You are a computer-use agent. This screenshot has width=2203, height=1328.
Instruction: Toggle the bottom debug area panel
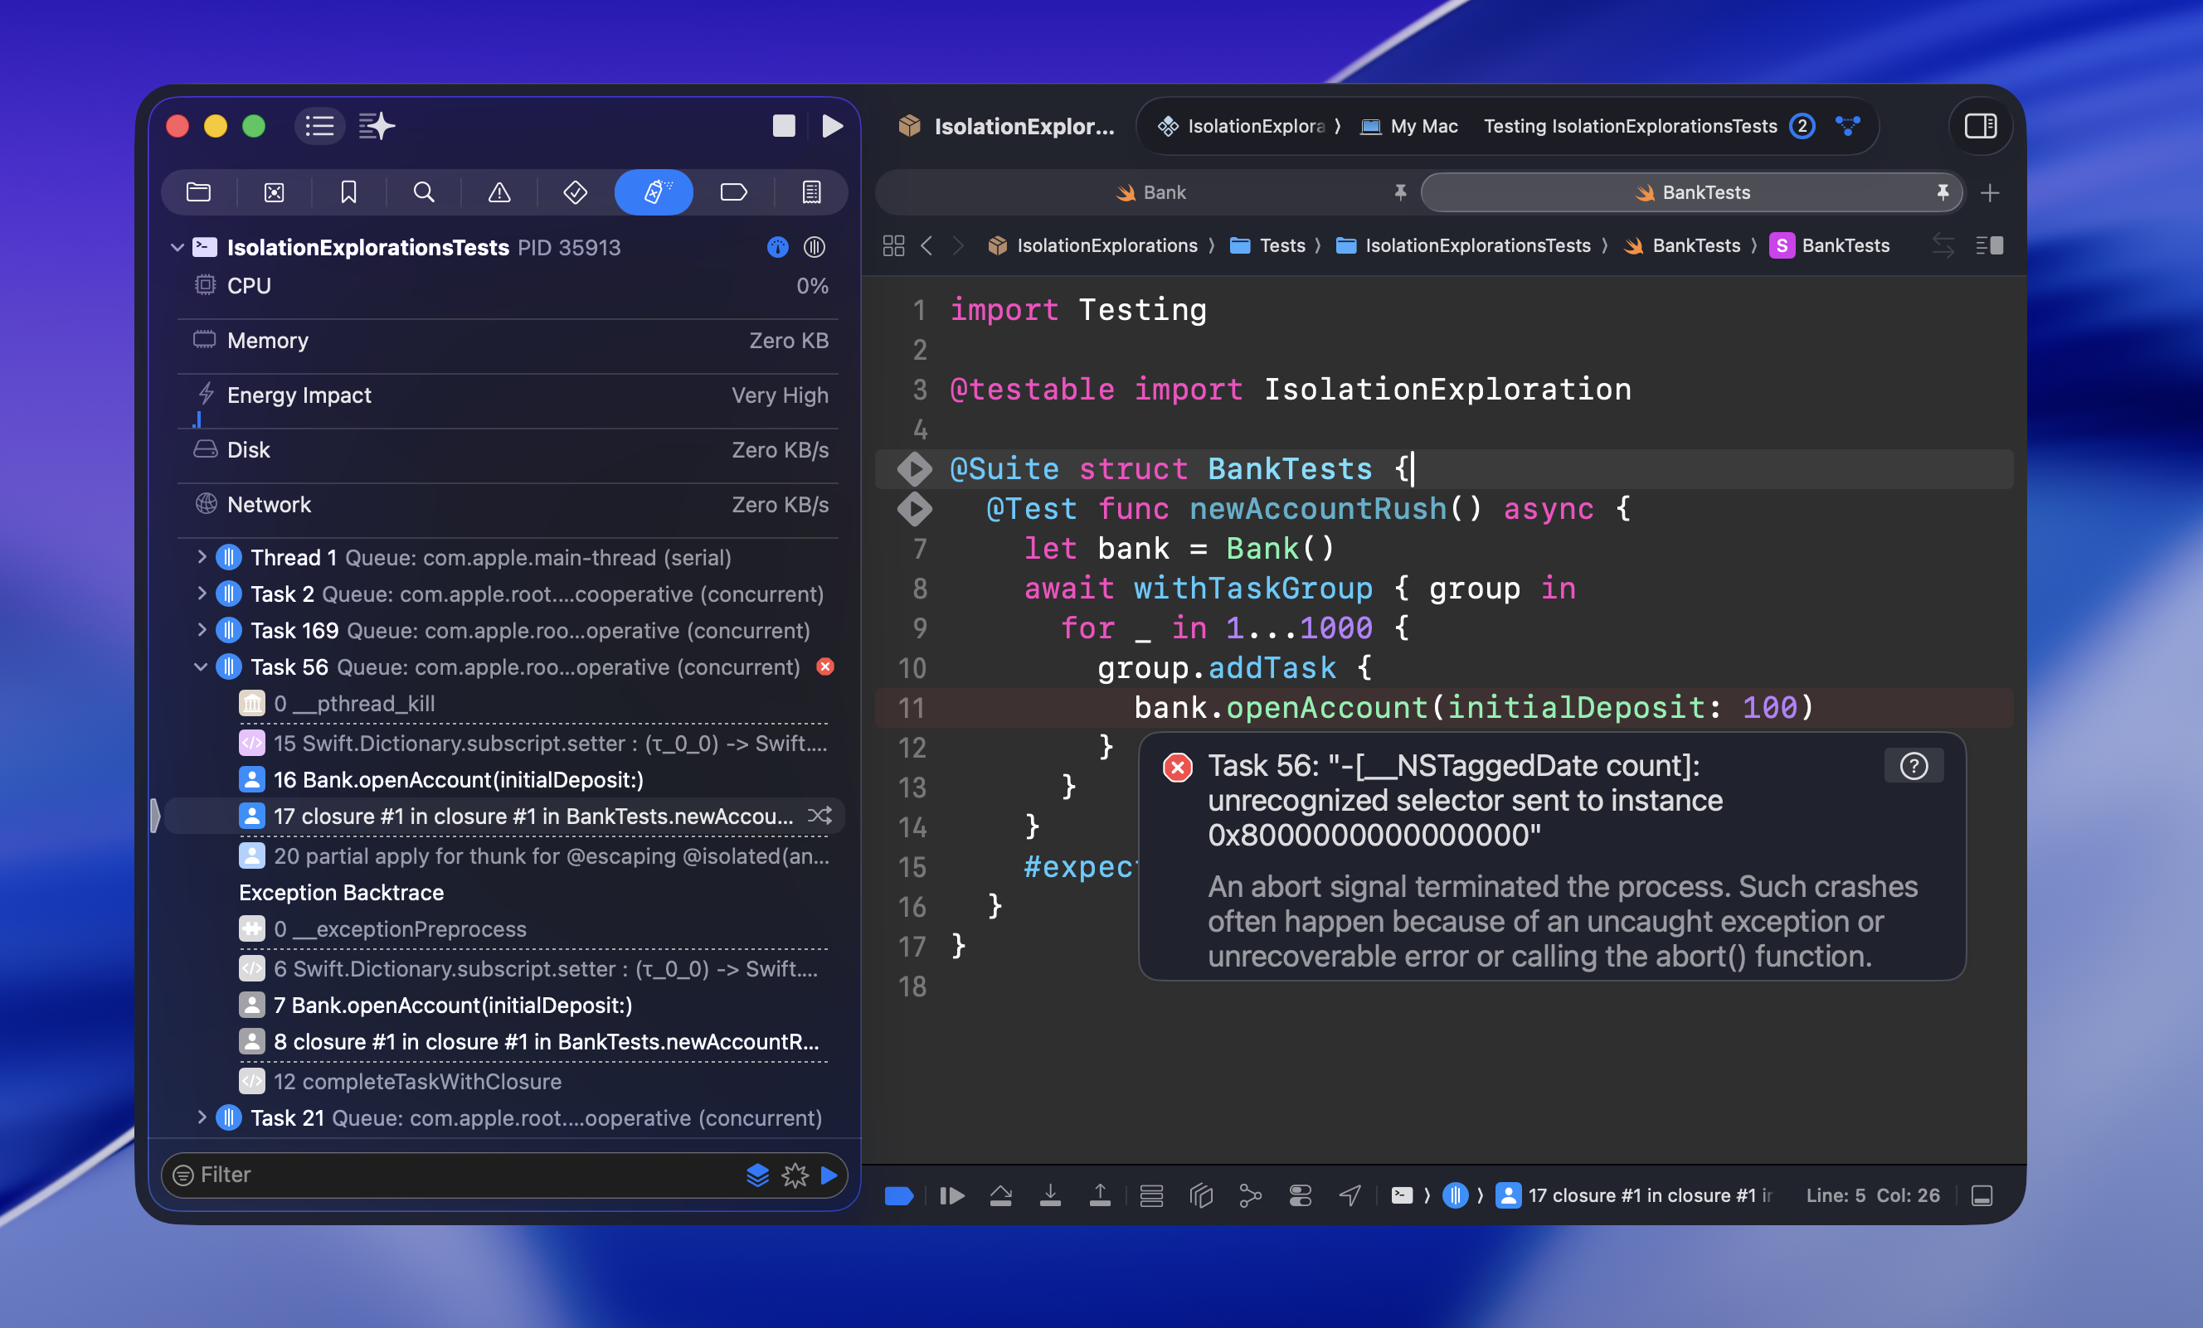click(1982, 1195)
